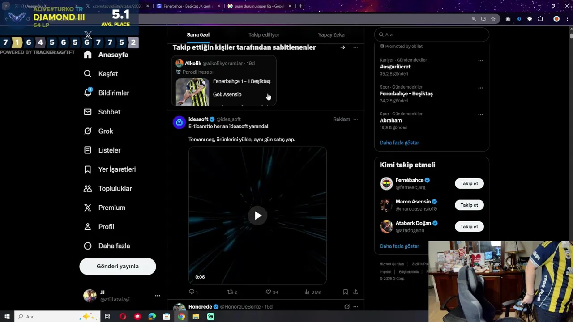
Task: Open the browser extensions puzzle icon
Action: click(x=540, y=19)
